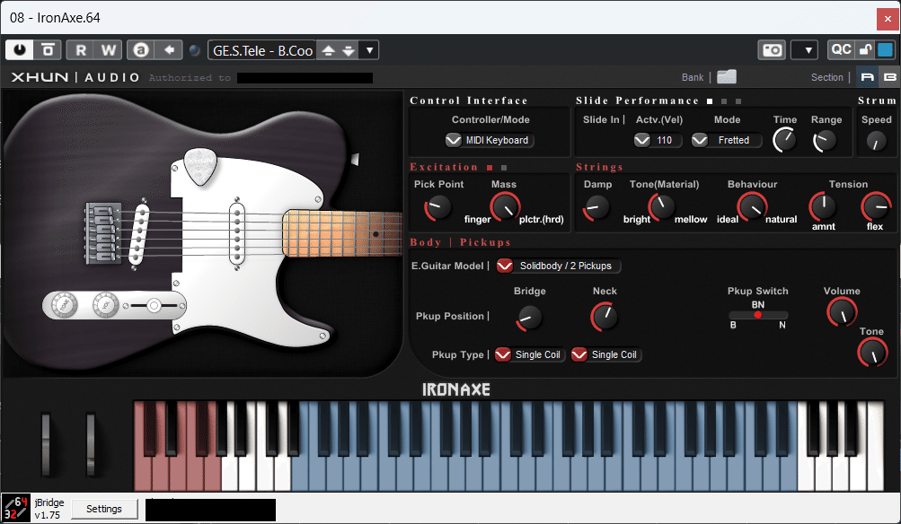The image size is (901, 524).
Task: Show Quick Controls with QC button
Action: [841, 49]
